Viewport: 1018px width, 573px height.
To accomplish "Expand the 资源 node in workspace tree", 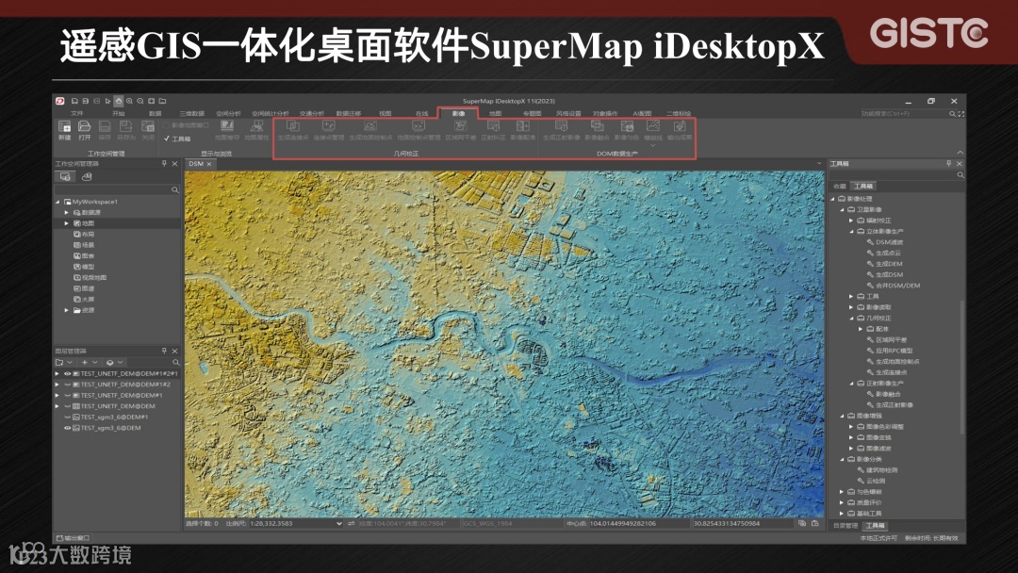I will click(x=66, y=310).
